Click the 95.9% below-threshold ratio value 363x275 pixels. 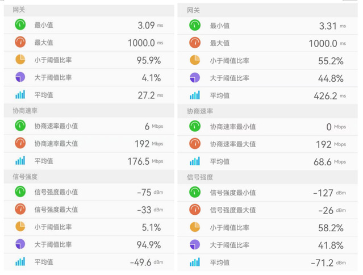(149, 60)
